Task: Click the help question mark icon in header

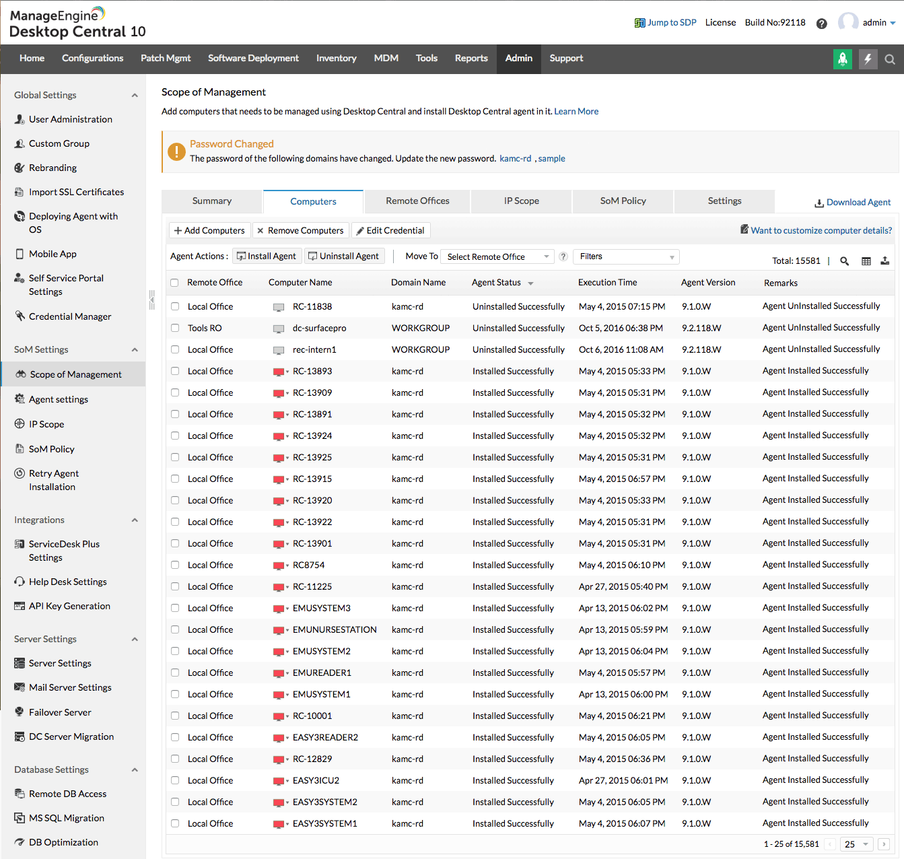Action: coord(821,24)
